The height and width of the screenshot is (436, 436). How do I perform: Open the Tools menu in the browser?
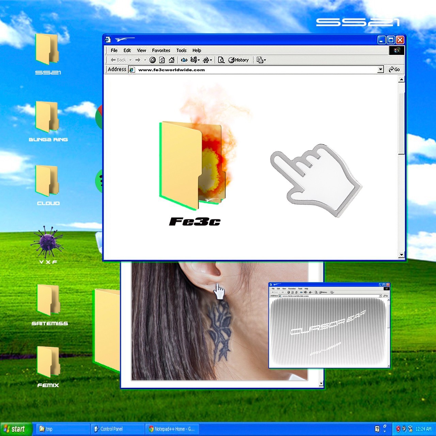pyautogui.click(x=182, y=50)
